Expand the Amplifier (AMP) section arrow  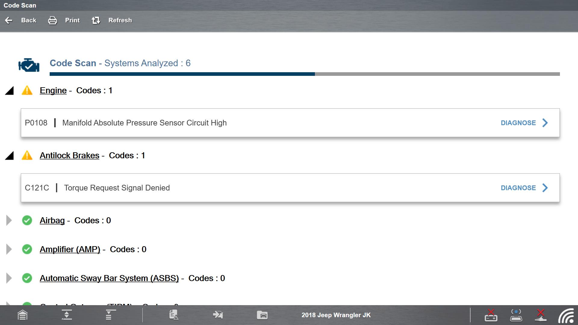pos(9,249)
